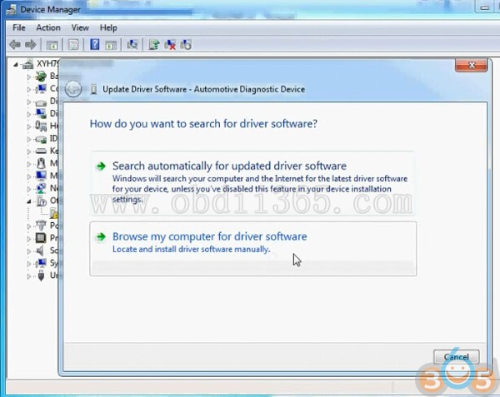This screenshot has height=397, width=500.
Task: Choose Browse my computer for driver software
Action: [x=253, y=249]
